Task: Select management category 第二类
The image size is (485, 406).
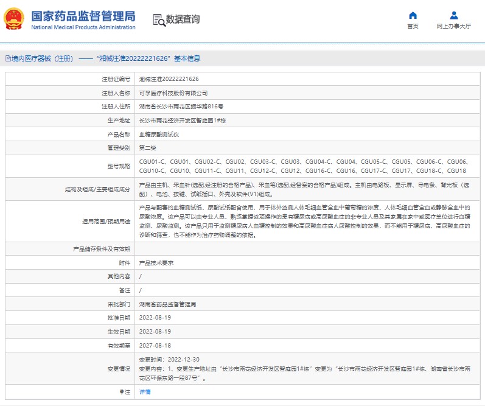Action: 147,148
